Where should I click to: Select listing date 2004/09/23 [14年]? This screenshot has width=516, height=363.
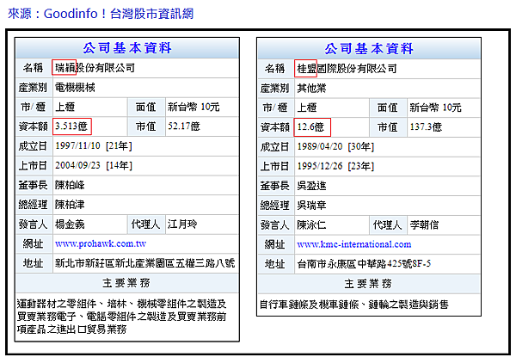pyautogui.click(x=94, y=165)
